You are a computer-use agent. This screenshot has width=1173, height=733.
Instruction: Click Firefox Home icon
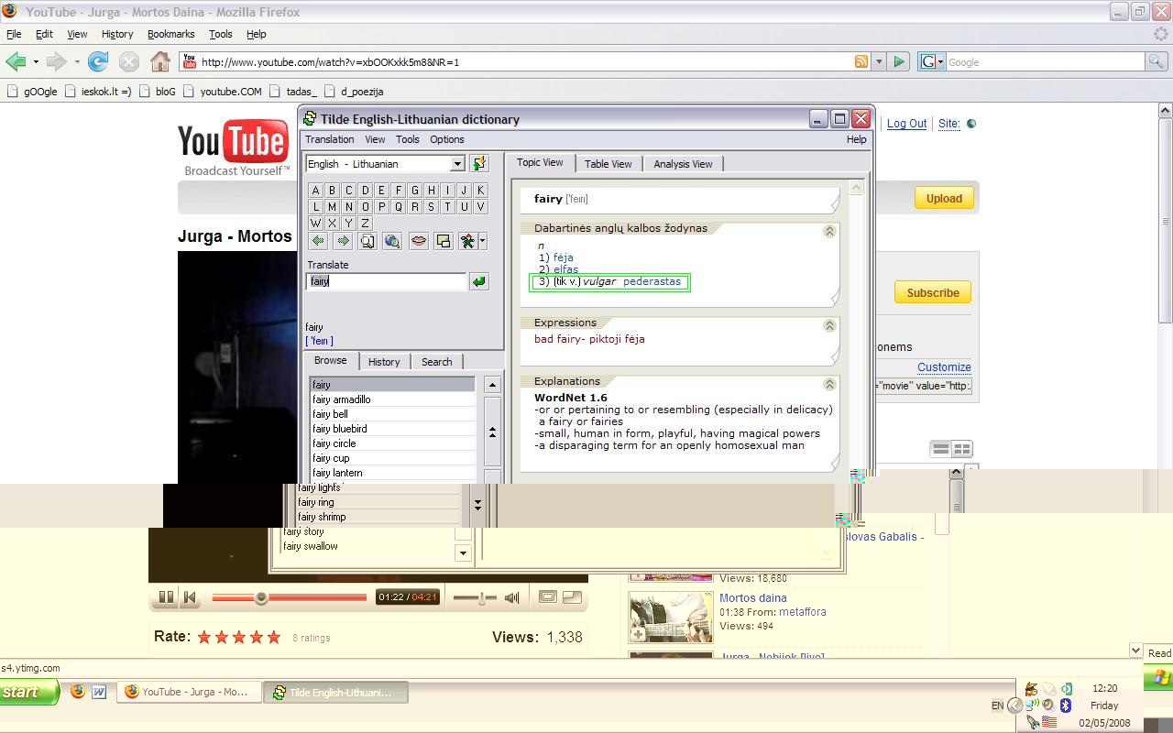point(160,61)
